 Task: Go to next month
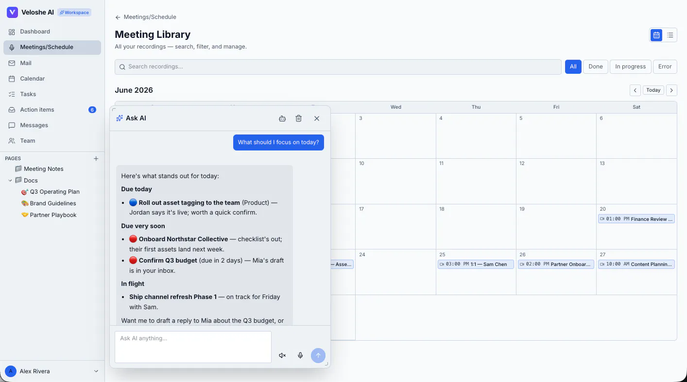pos(671,90)
